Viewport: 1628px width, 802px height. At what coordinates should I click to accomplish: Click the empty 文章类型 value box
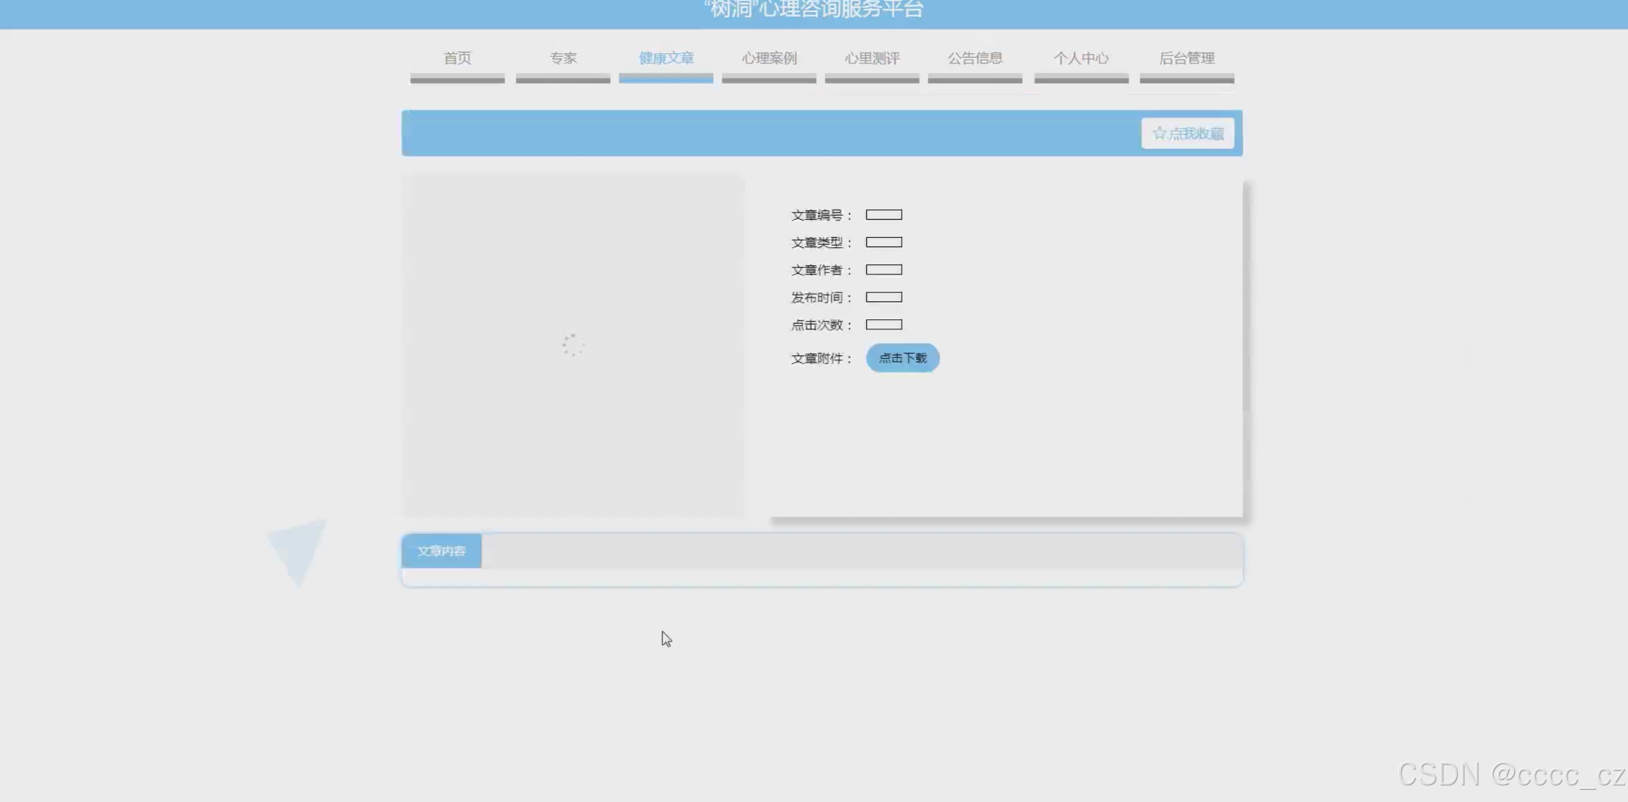(x=884, y=242)
